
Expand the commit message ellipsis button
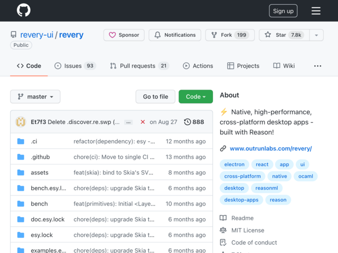[x=128, y=122]
